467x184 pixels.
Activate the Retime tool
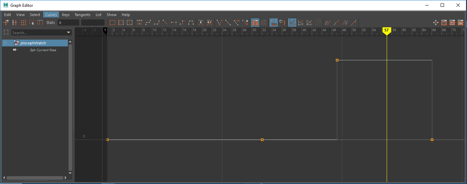(x=40, y=23)
